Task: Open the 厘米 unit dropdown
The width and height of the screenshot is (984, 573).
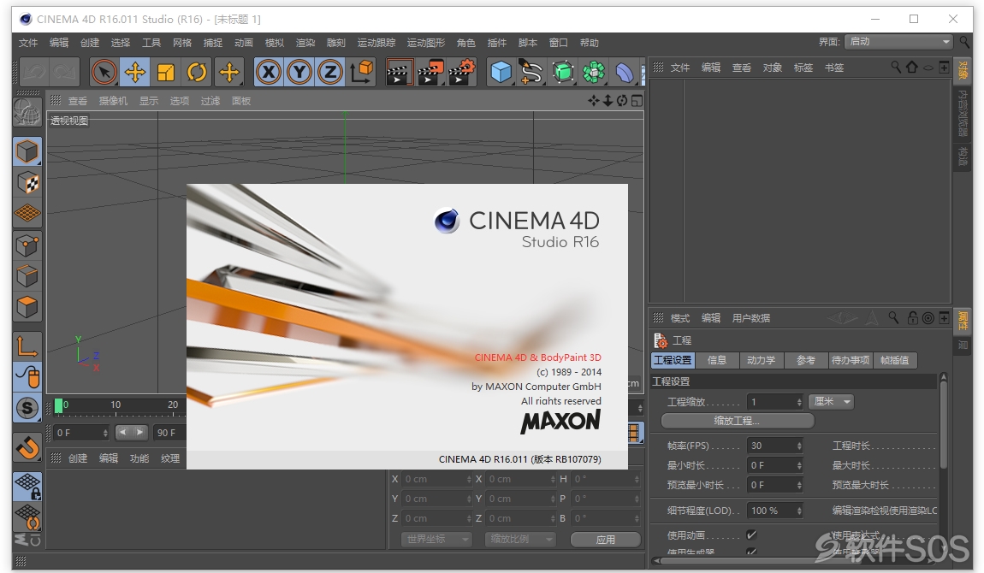Action: [832, 401]
